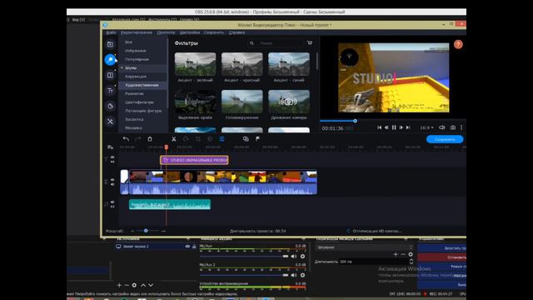Image resolution: width=533 pixels, height=300 pixels.
Task: Remove source with minus in OBS Sources
Action: [127, 285]
